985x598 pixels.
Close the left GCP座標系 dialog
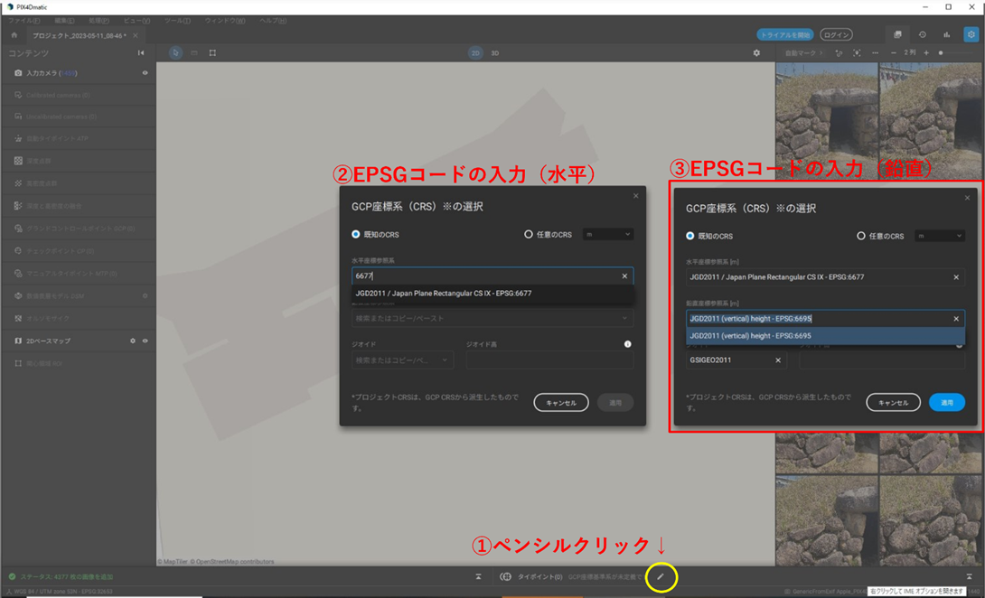click(635, 196)
